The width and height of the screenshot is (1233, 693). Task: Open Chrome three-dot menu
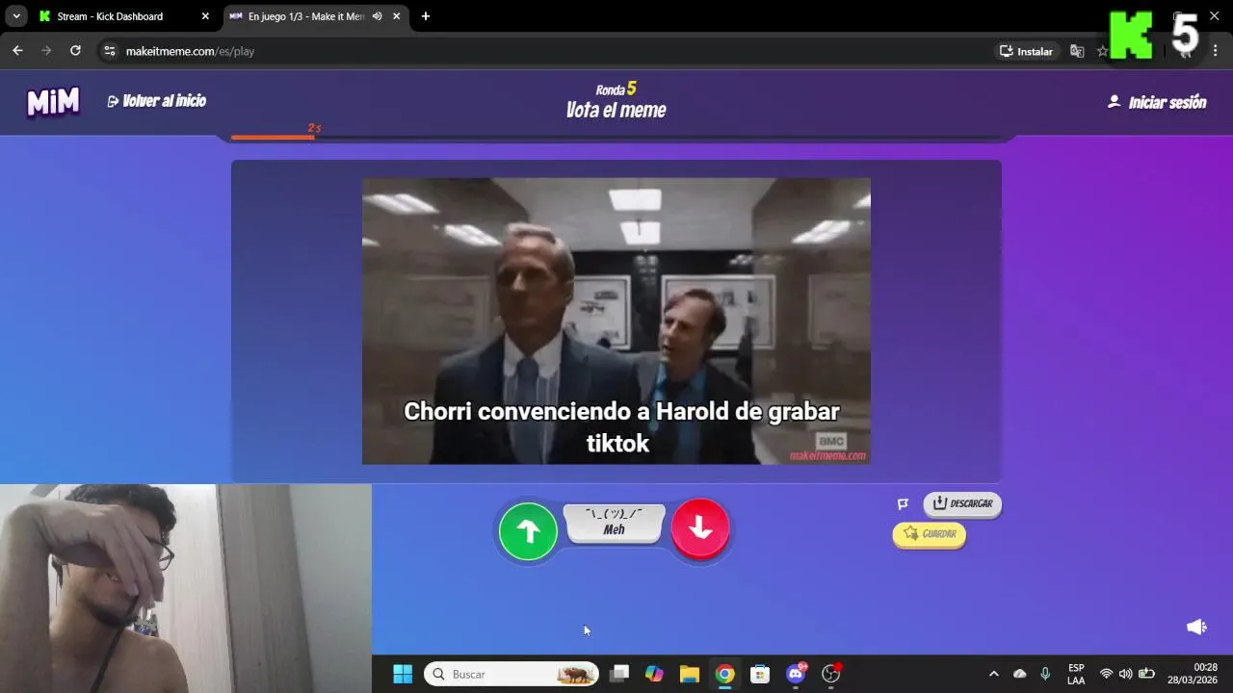click(x=1216, y=51)
